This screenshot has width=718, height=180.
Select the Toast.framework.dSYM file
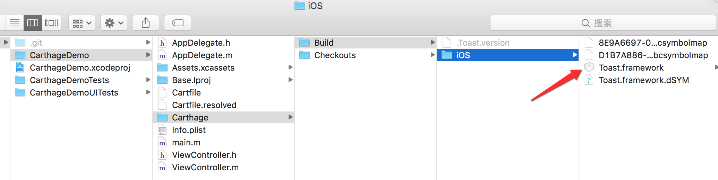[x=643, y=80]
